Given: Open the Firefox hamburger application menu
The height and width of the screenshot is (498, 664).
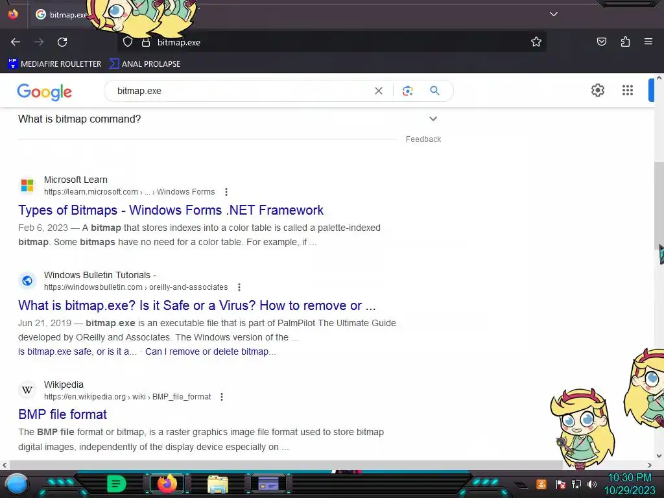Looking at the screenshot, I should tap(648, 41).
